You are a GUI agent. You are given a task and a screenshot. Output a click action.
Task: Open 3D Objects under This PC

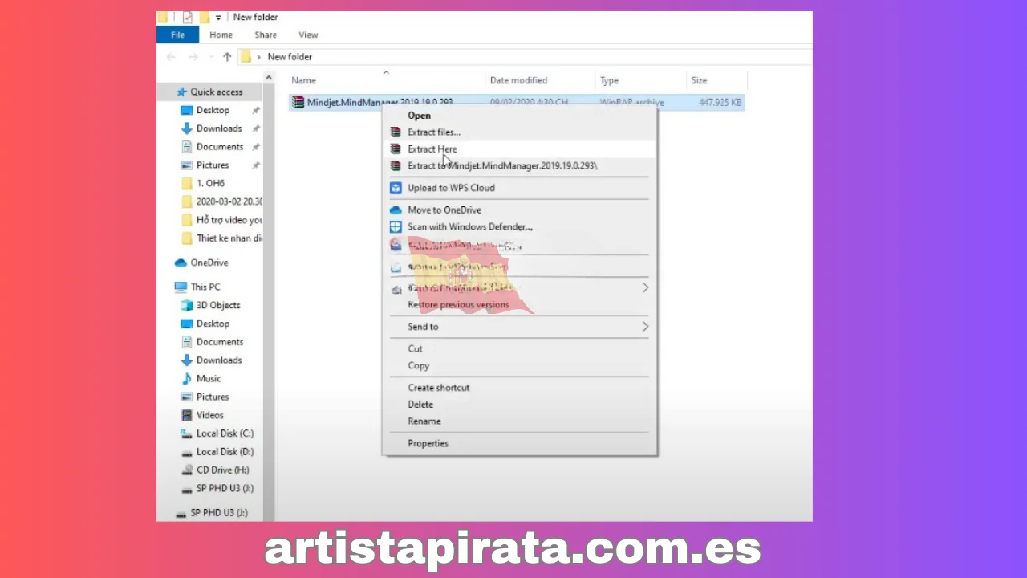pyautogui.click(x=218, y=306)
